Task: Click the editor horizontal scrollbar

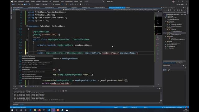Action: click(x=91, y=86)
